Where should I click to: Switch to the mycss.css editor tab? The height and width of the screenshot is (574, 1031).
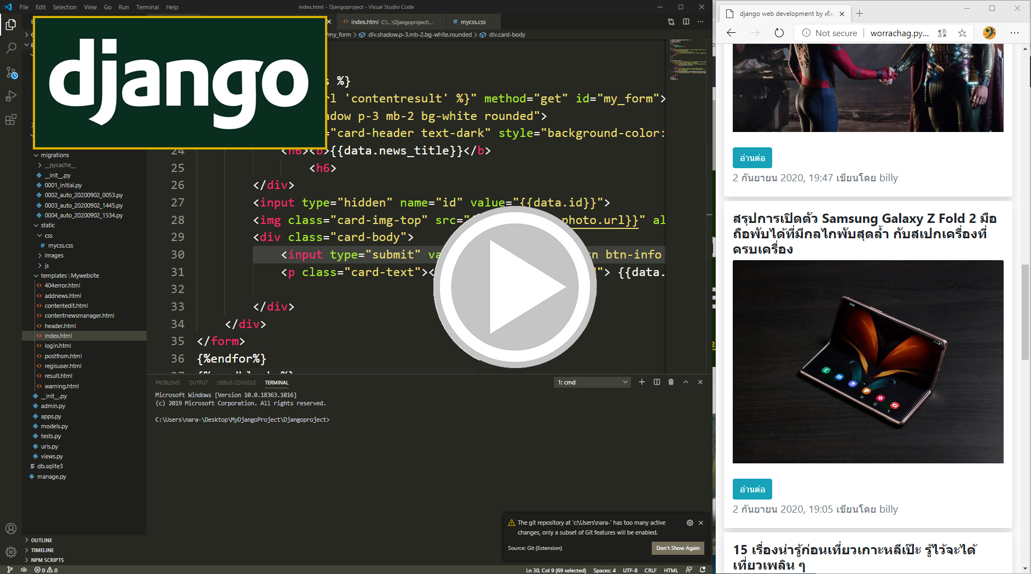pos(474,22)
